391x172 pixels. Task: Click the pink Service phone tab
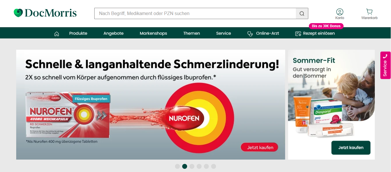click(385, 65)
